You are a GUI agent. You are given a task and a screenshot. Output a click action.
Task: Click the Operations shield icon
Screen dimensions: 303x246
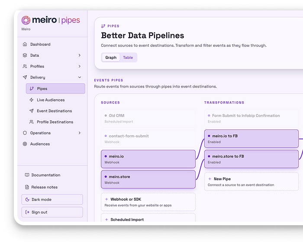[x=25, y=133]
